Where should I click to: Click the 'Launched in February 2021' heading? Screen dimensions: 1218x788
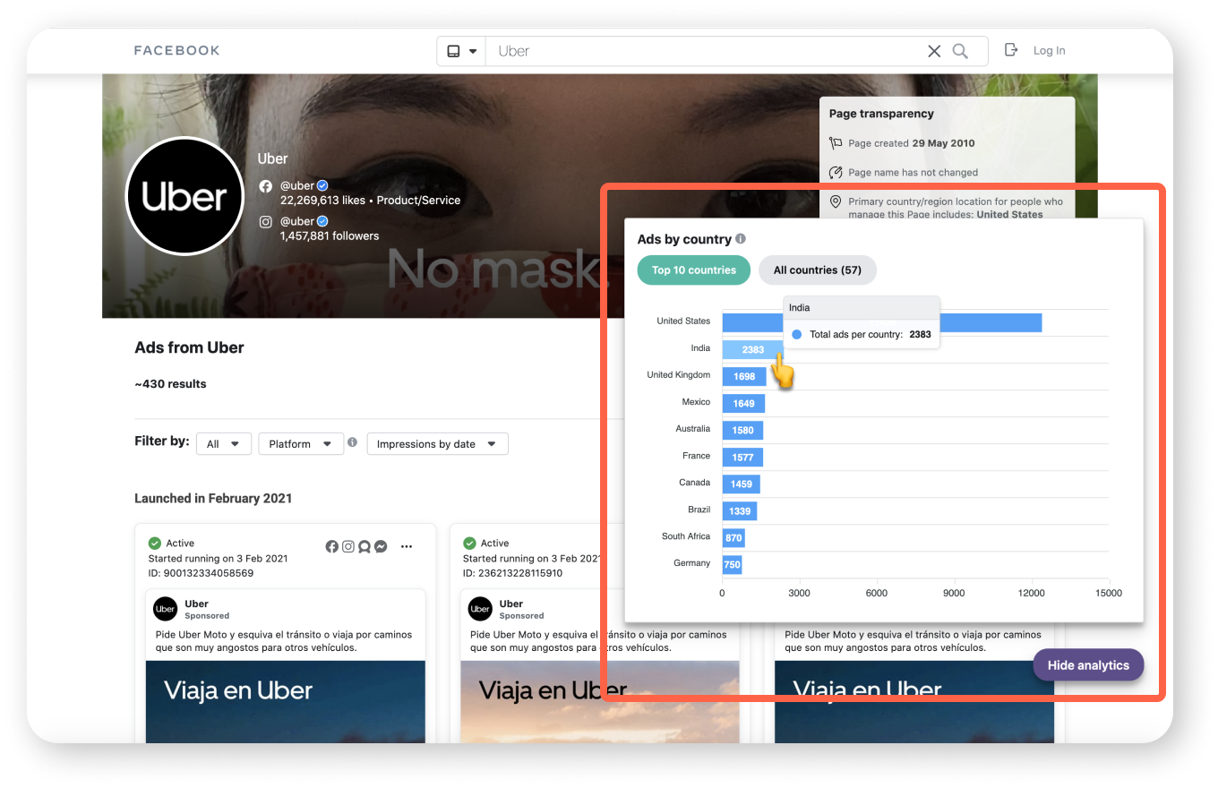coord(213,499)
